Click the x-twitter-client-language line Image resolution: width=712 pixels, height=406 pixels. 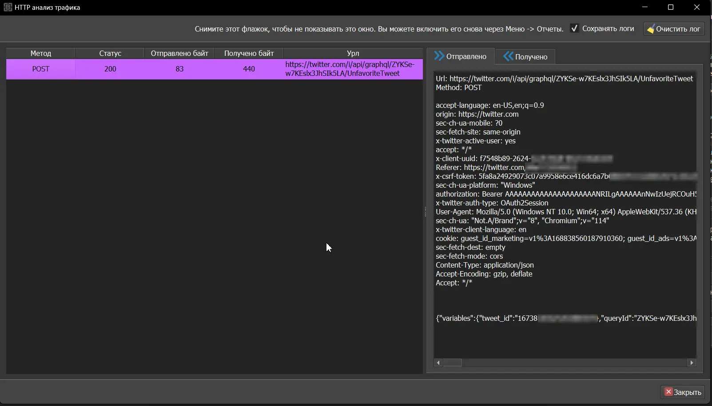tap(481, 229)
